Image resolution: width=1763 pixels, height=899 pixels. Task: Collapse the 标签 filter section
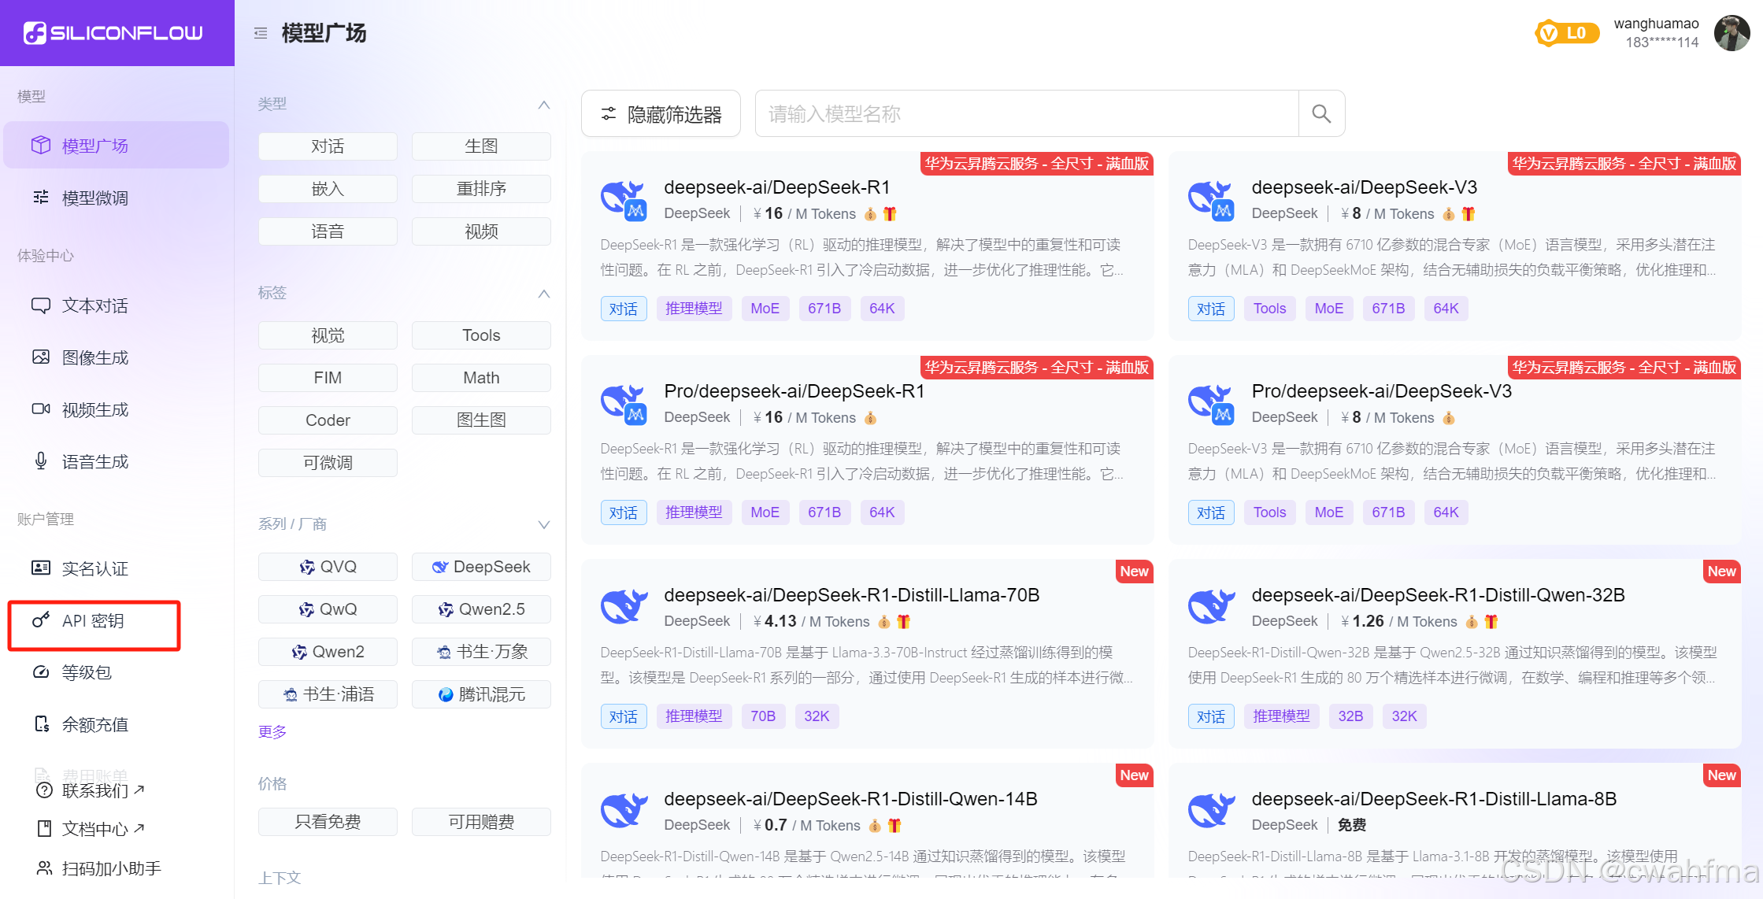click(x=544, y=293)
